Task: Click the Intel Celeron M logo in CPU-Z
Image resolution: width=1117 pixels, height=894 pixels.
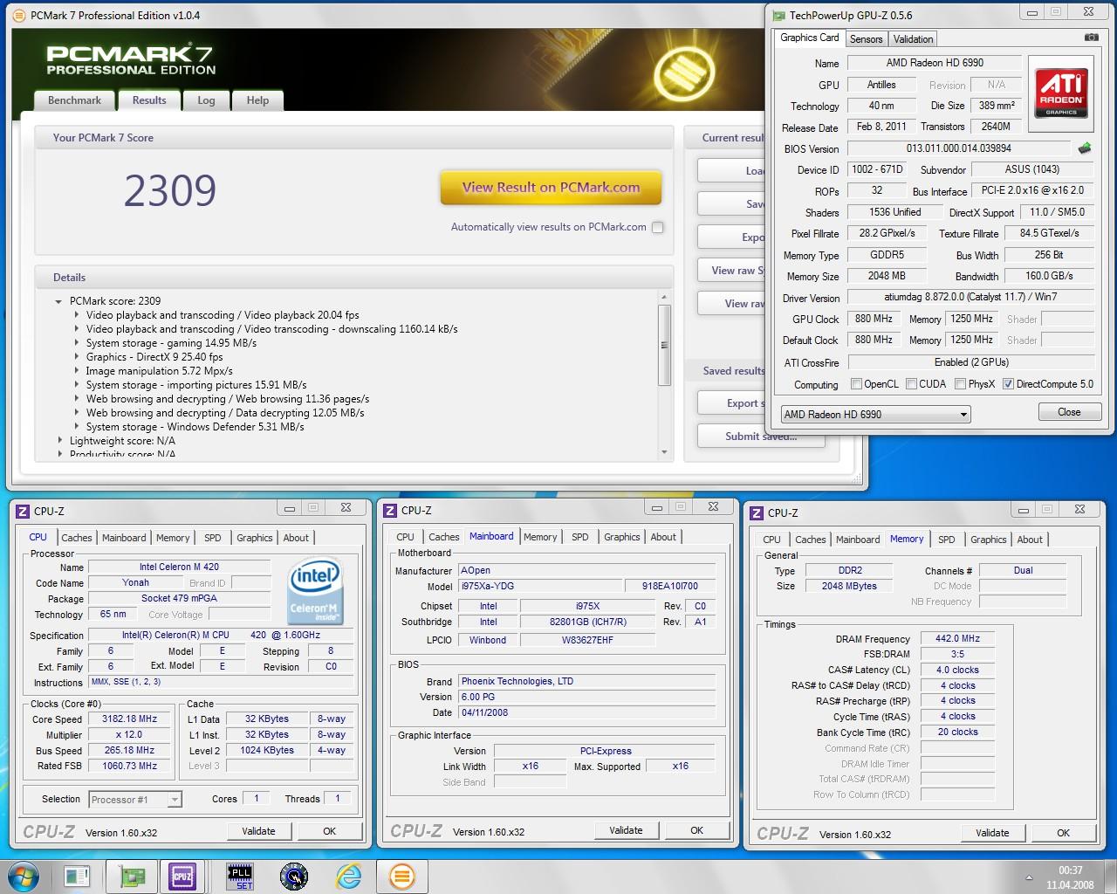Action: point(314,589)
